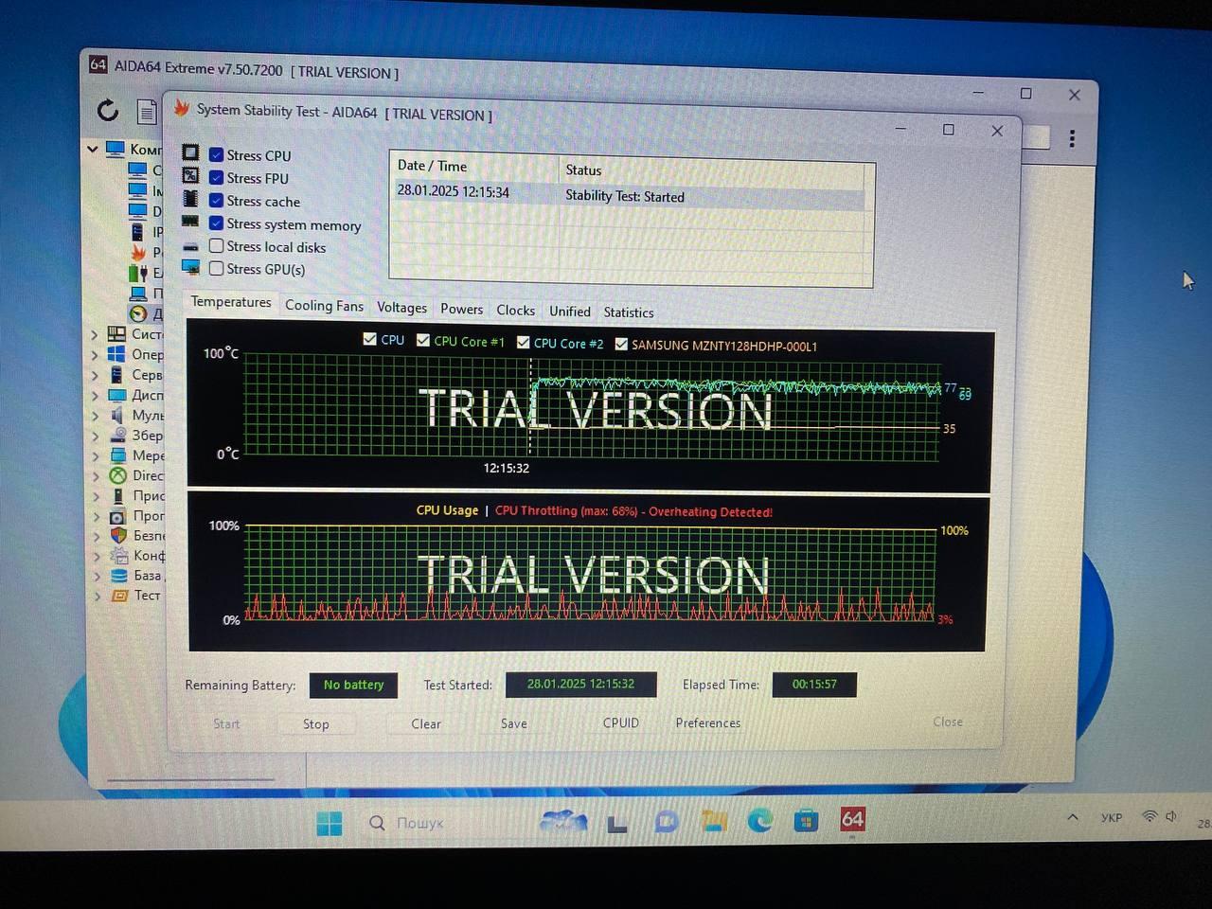Toggle the CPU temperature graph checkbox

pyautogui.click(x=370, y=339)
